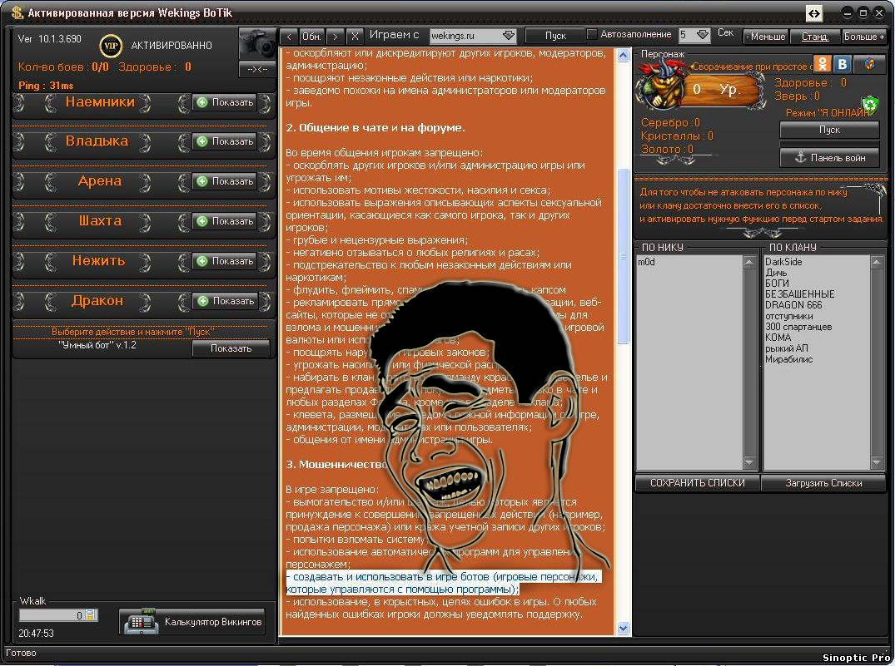Click the Обн. refresh button
Viewport: 895px width, 666px height.
[311, 37]
